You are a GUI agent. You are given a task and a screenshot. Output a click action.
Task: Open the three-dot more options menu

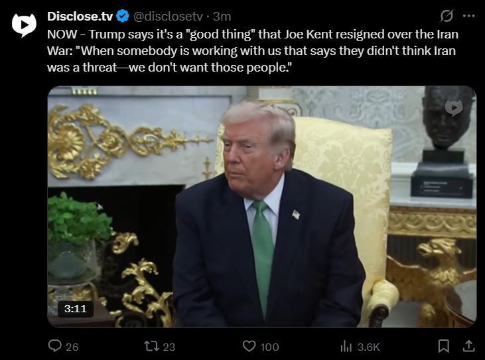click(x=468, y=16)
